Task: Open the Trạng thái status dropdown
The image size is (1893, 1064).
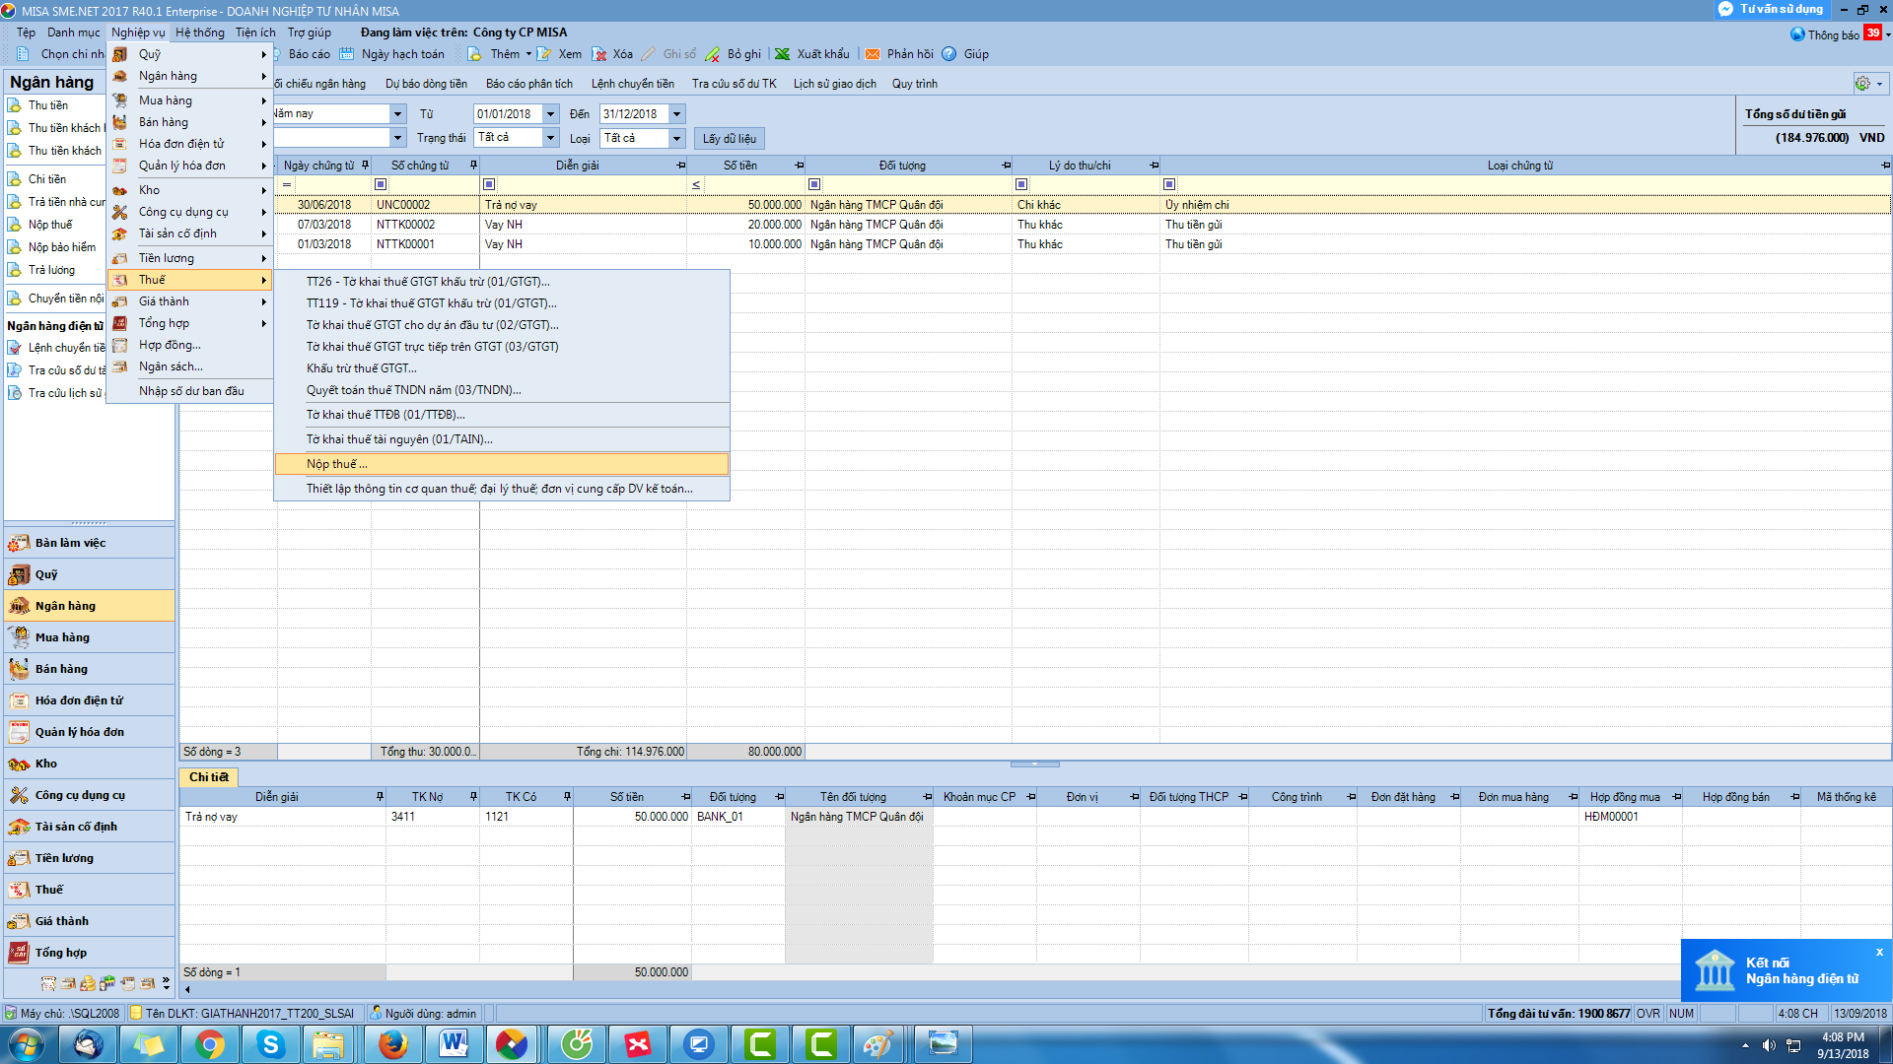Action: point(551,138)
